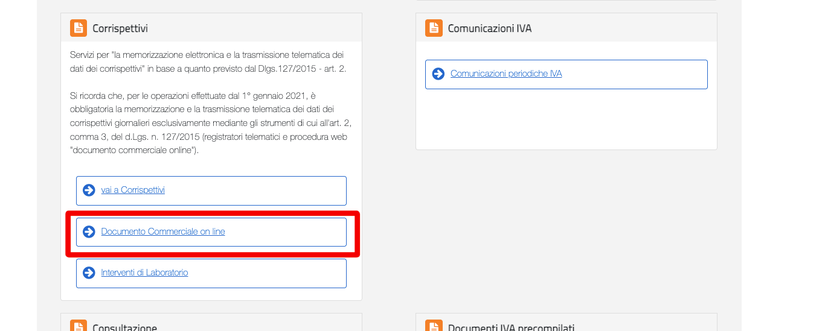
Task: Click the orange document icon beside Corrispettivi
Action: pos(79,28)
